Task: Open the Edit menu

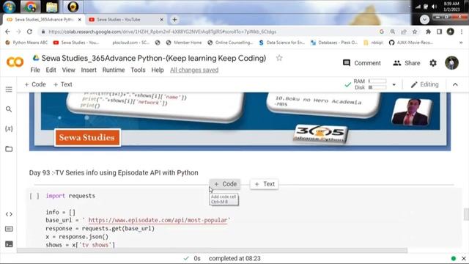Action: (x=51, y=70)
